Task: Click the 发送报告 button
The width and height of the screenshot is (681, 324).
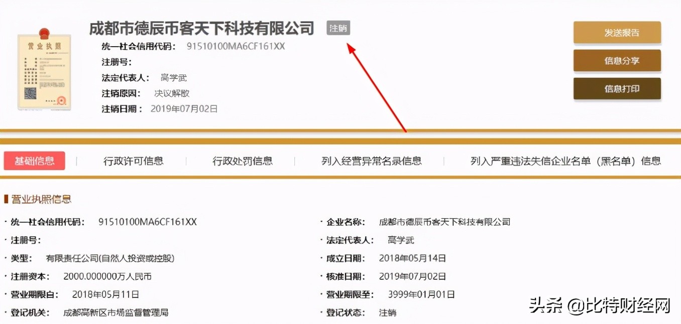Action: point(617,33)
